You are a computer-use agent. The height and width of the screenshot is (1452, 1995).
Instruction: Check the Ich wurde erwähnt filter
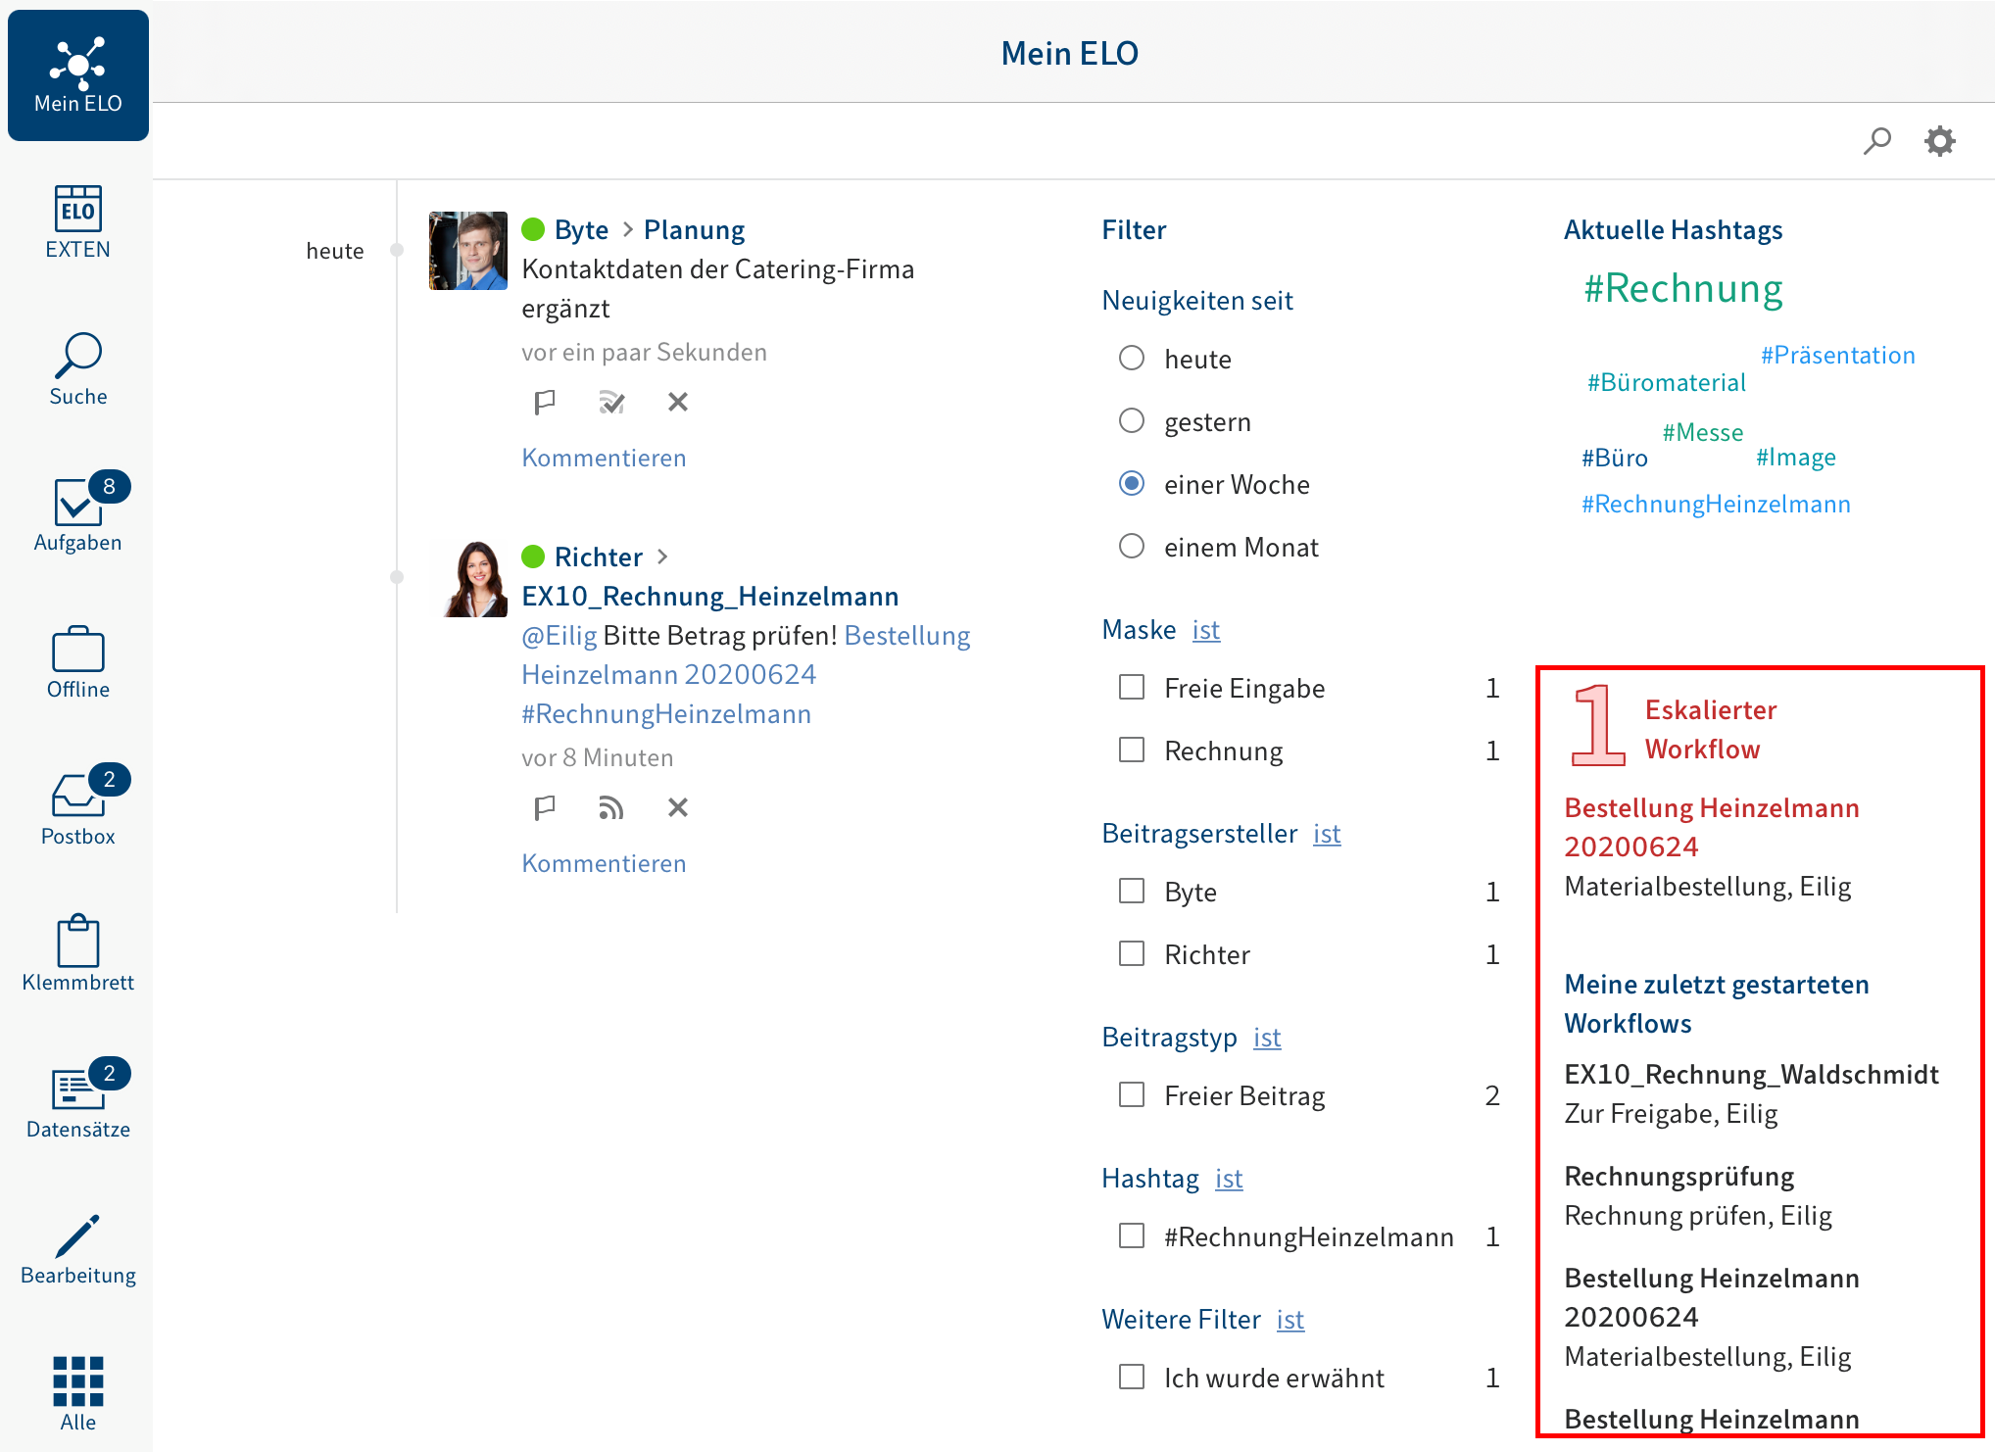point(1132,1378)
